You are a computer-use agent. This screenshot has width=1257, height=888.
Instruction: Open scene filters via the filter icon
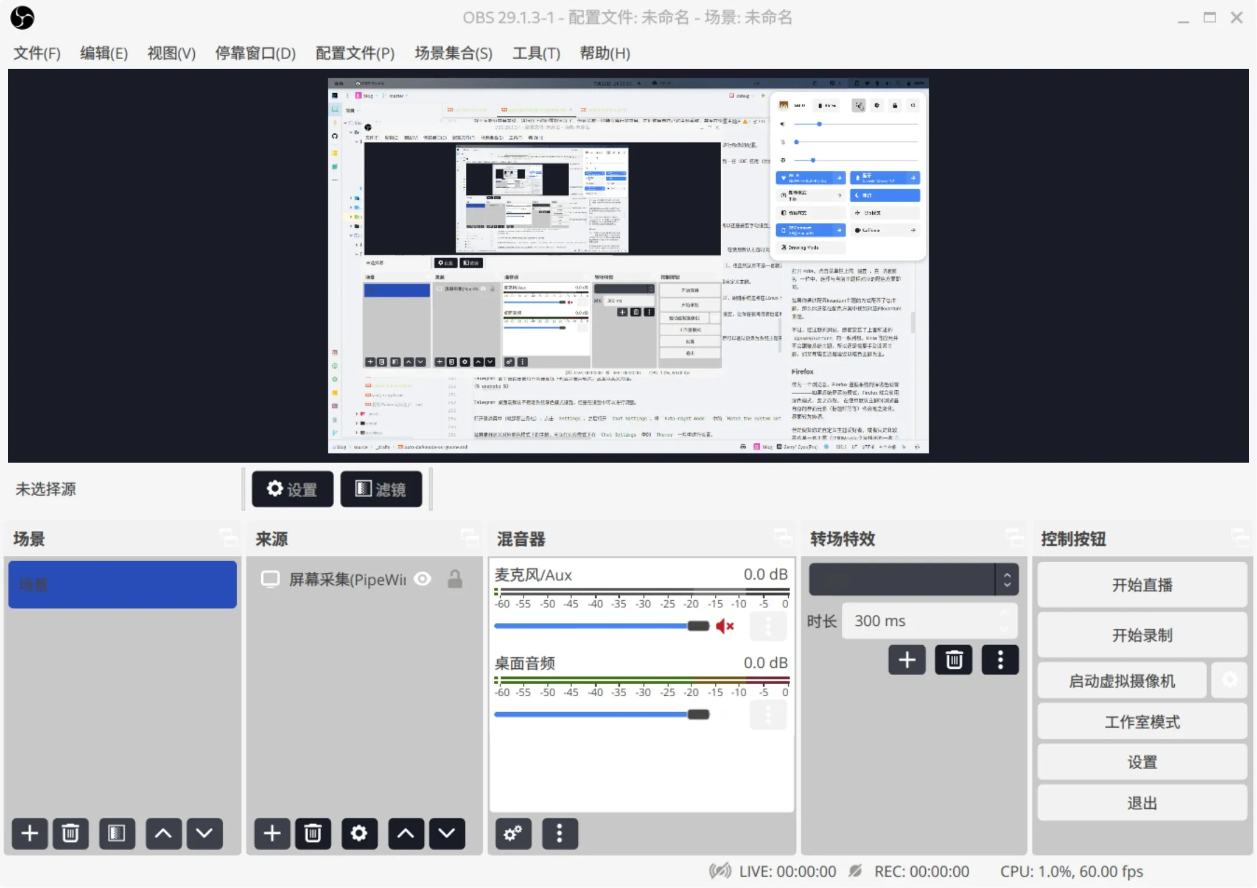[117, 834]
